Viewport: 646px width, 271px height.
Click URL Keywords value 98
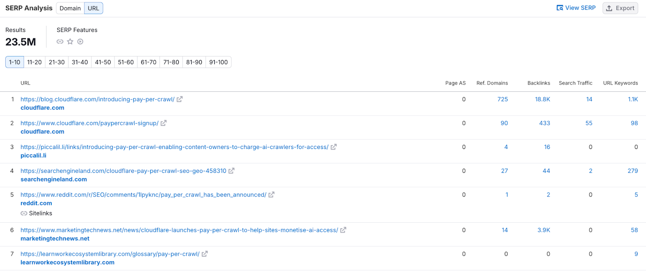pos(634,123)
